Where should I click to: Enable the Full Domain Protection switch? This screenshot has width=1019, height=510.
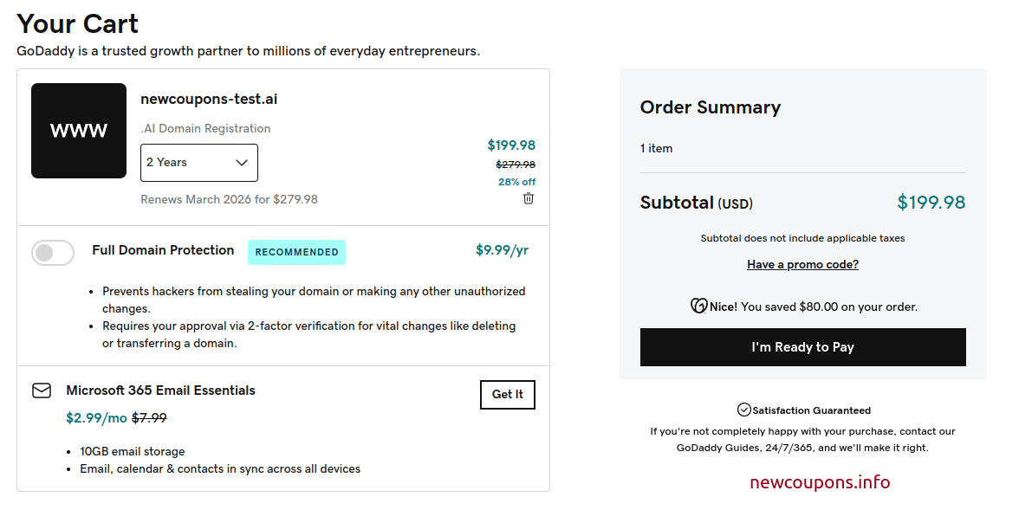click(53, 253)
